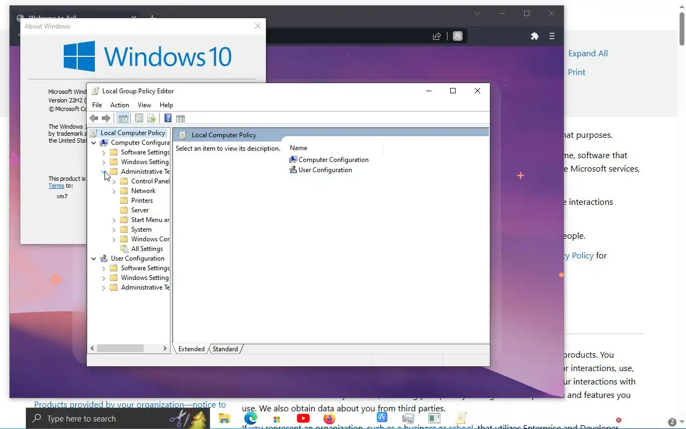Toggle the Show/Hide Console Tree toolbar icon

click(x=123, y=119)
